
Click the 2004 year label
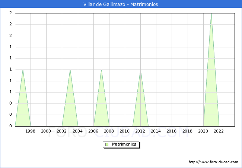tap(77, 131)
